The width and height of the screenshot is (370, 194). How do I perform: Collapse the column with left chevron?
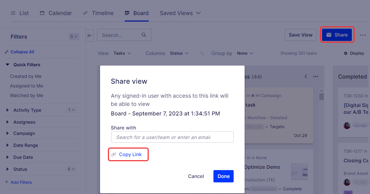coord(306,77)
